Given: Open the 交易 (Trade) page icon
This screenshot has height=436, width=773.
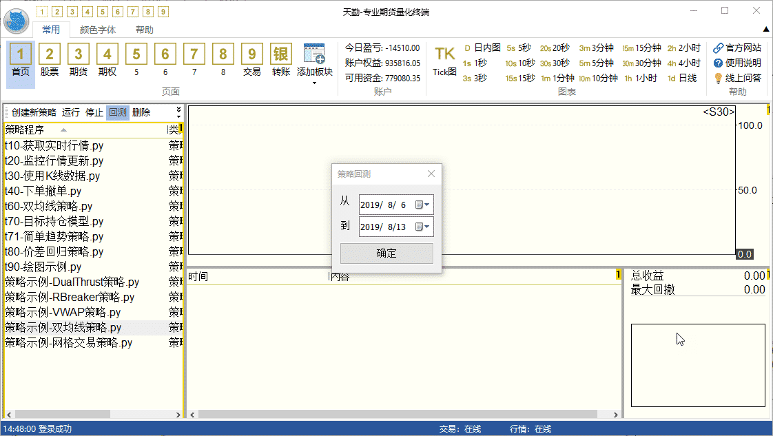Looking at the screenshot, I should [252, 54].
